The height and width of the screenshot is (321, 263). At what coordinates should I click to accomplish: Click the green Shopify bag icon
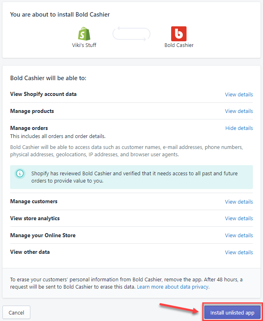click(x=84, y=34)
